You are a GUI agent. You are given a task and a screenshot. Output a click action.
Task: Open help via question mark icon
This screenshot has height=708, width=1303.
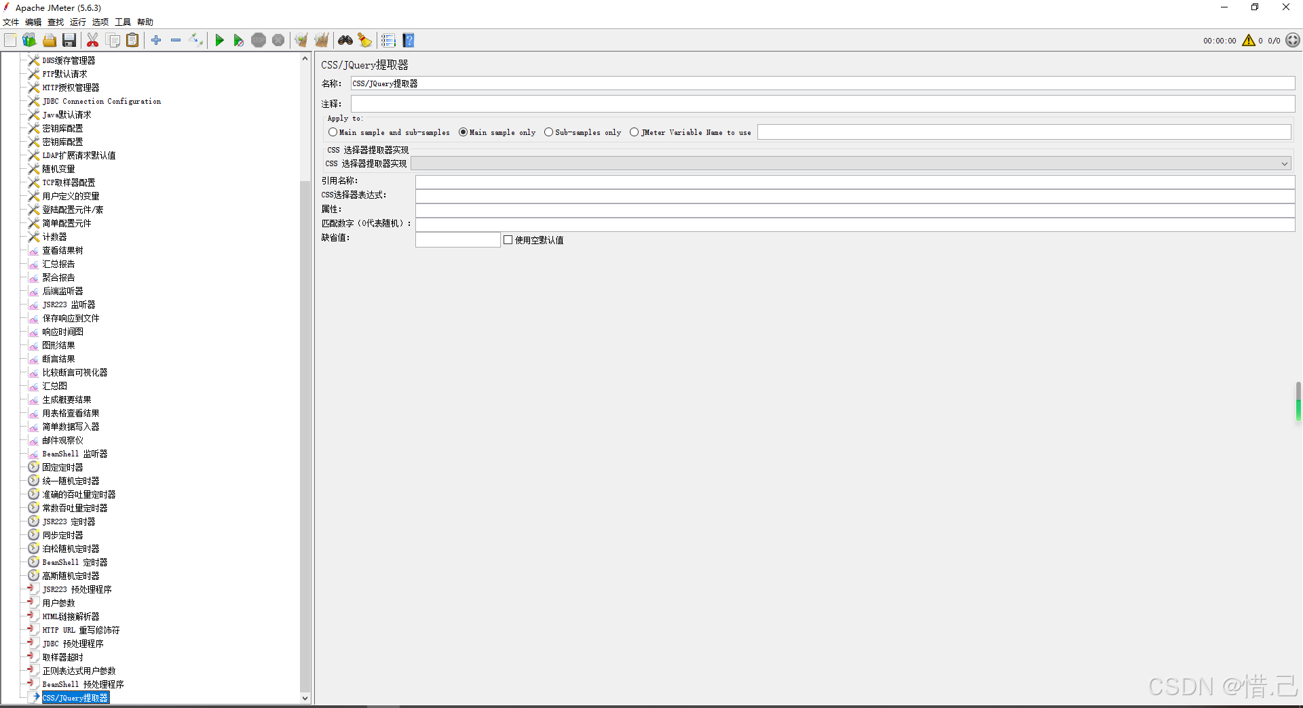click(409, 41)
